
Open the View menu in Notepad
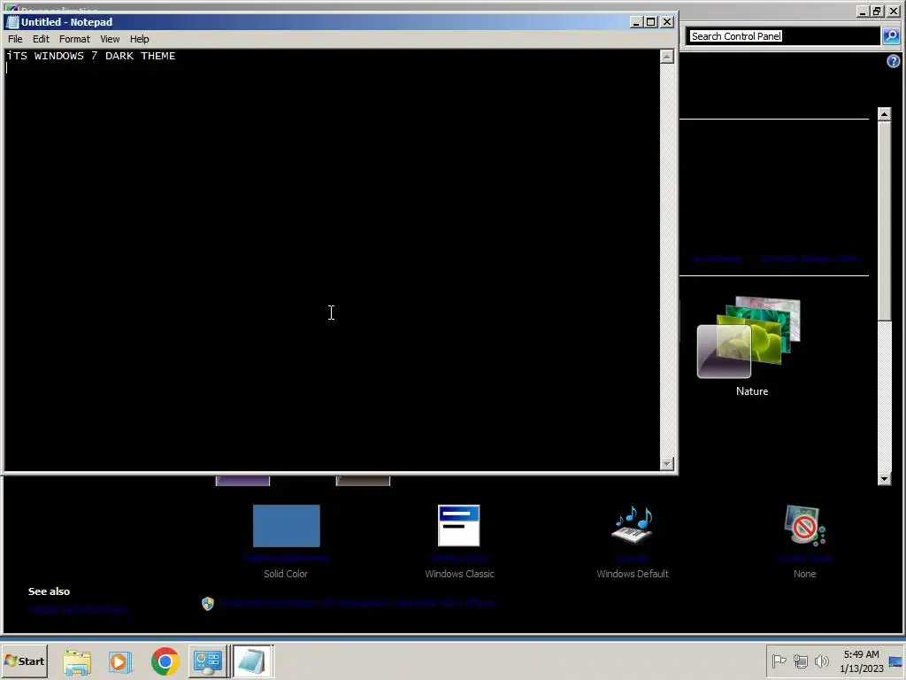(x=110, y=39)
